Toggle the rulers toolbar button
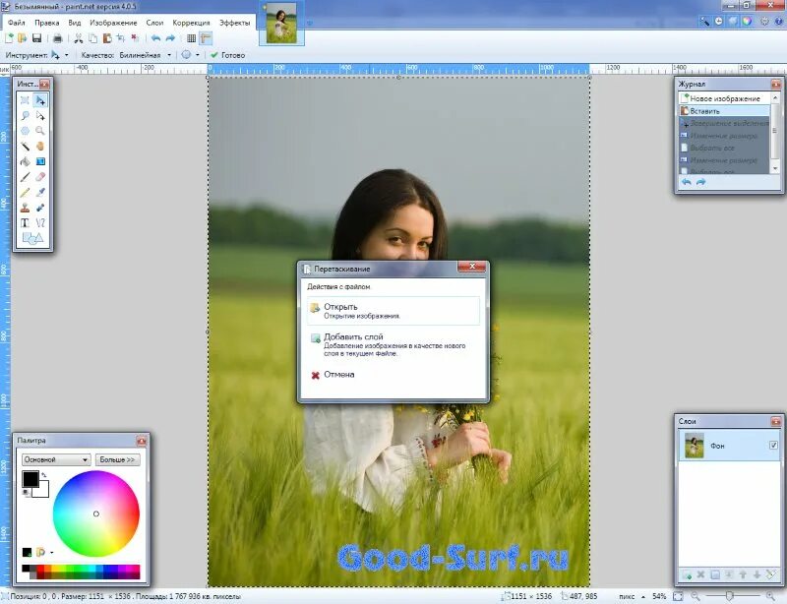Image resolution: width=787 pixels, height=604 pixels. click(x=206, y=38)
